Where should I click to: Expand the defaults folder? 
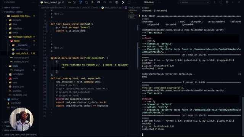[19, 20]
